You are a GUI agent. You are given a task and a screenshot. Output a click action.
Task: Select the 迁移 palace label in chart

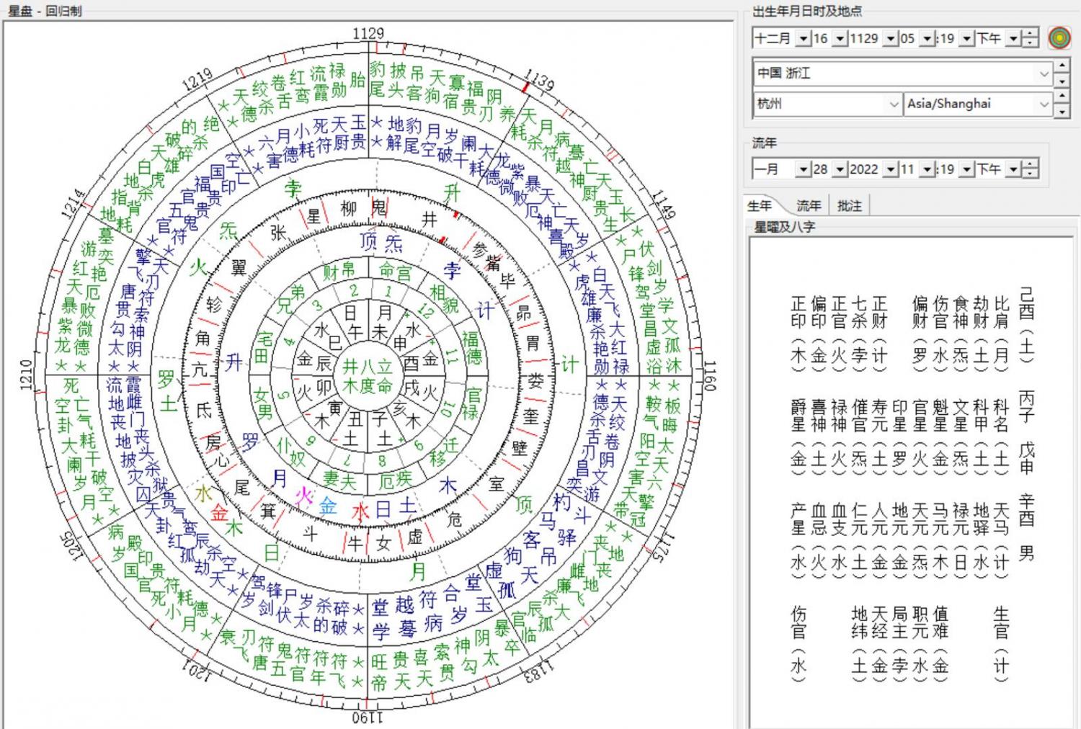(x=443, y=452)
